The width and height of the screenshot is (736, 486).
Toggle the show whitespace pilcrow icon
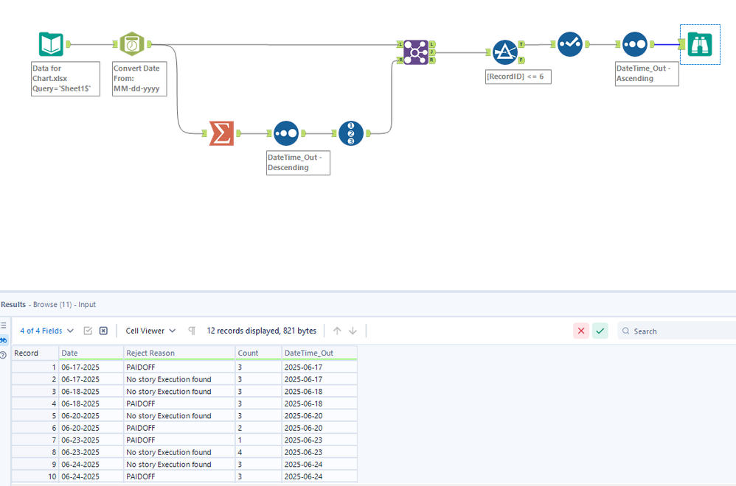pos(192,331)
